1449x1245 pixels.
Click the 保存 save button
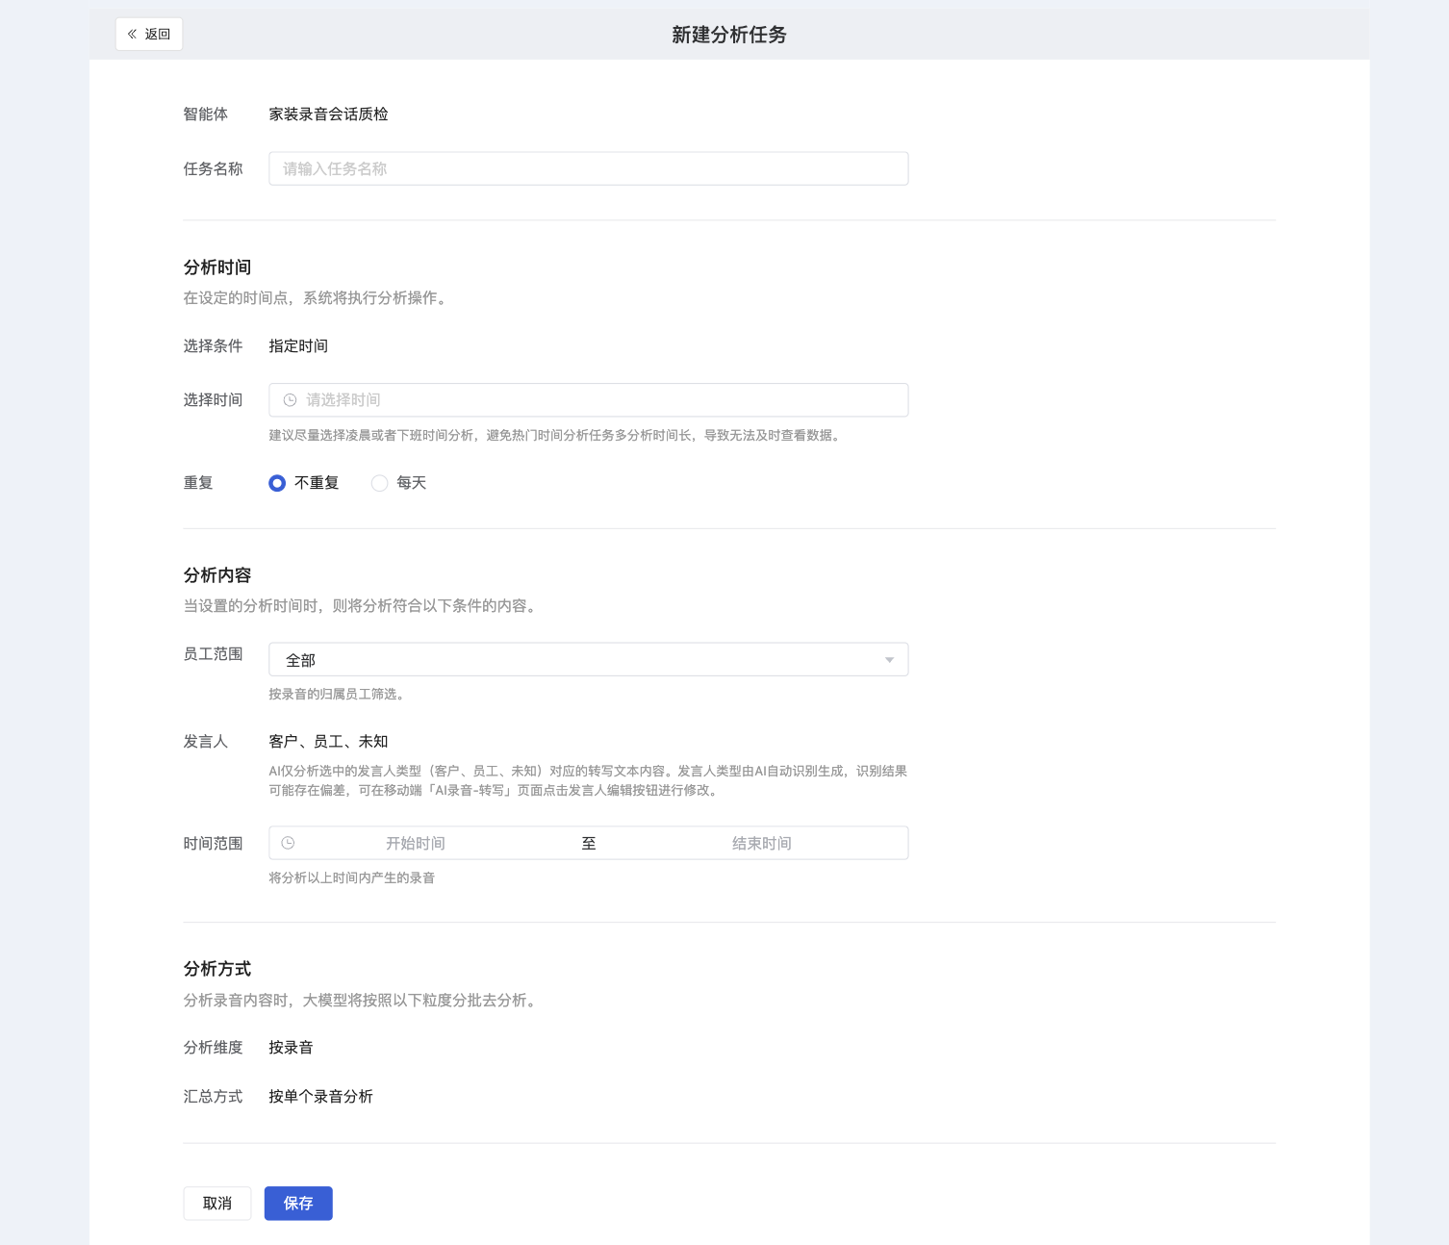pyautogui.click(x=298, y=1204)
